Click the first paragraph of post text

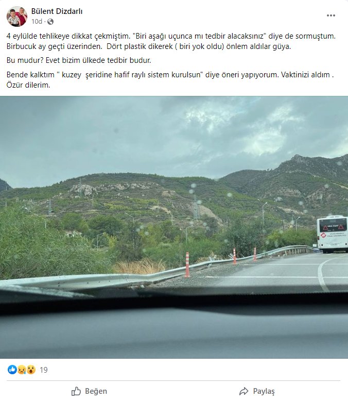click(x=171, y=41)
